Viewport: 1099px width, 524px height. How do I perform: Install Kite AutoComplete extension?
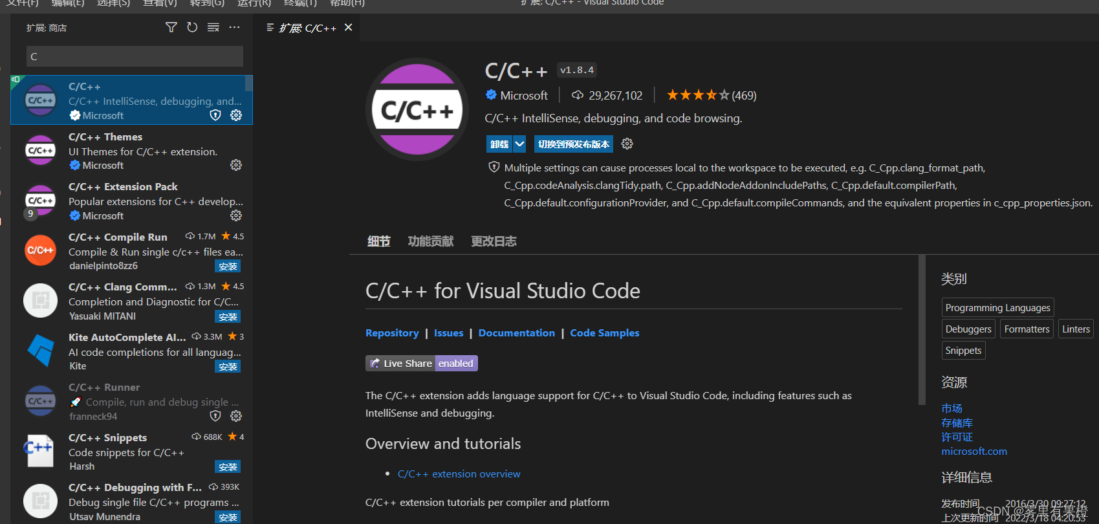coord(228,366)
